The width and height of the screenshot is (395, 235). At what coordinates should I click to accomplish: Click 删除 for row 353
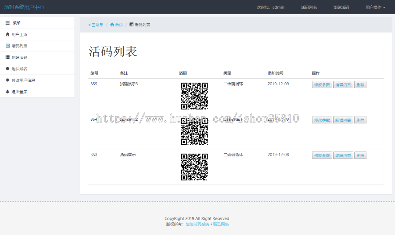coord(360,155)
